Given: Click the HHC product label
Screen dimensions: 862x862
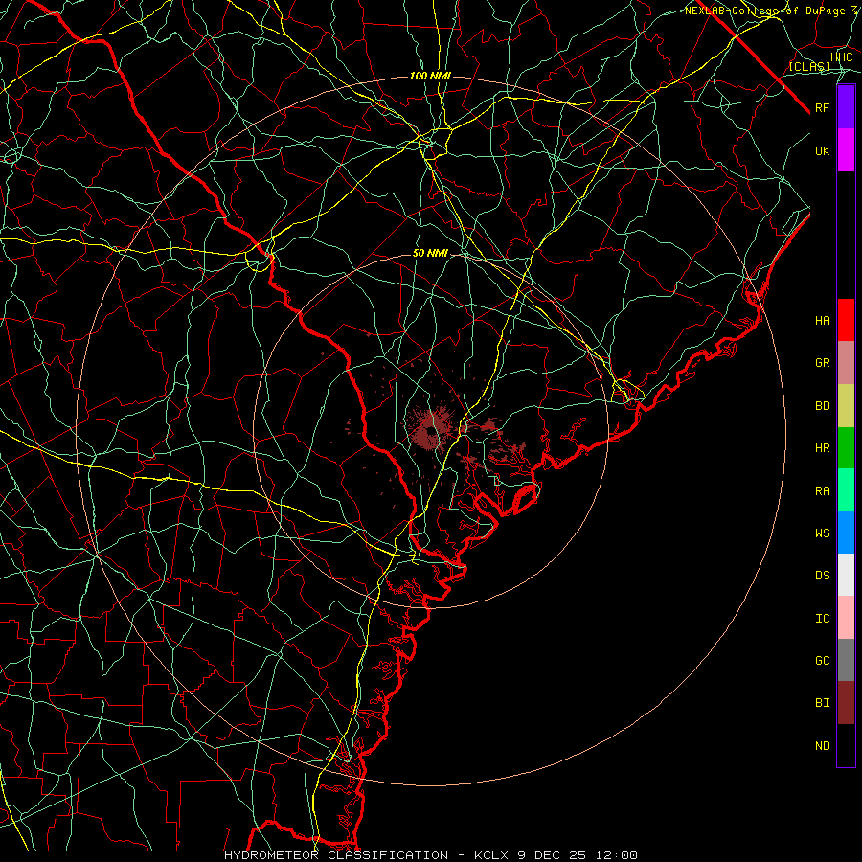Looking at the screenshot, I should 841,57.
